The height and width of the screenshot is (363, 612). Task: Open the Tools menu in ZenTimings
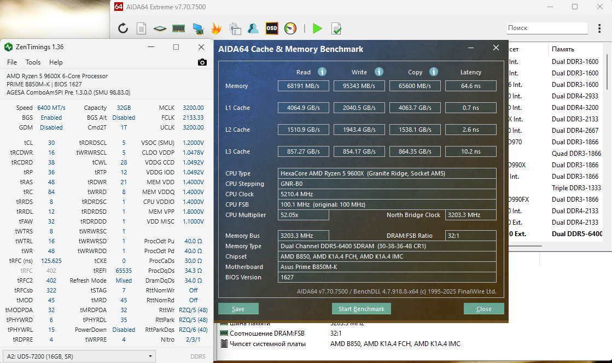33,62
